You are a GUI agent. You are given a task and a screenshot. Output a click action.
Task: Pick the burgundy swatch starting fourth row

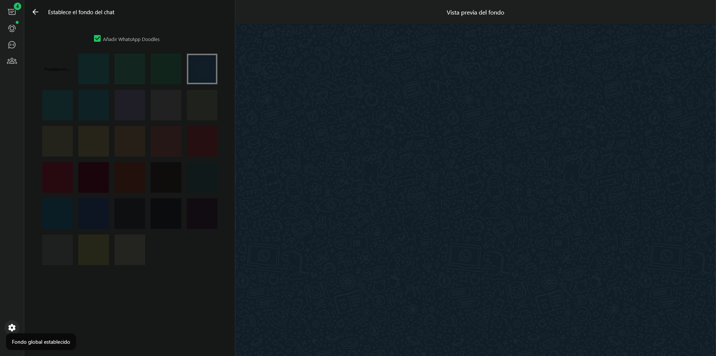pyautogui.click(x=57, y=177)
